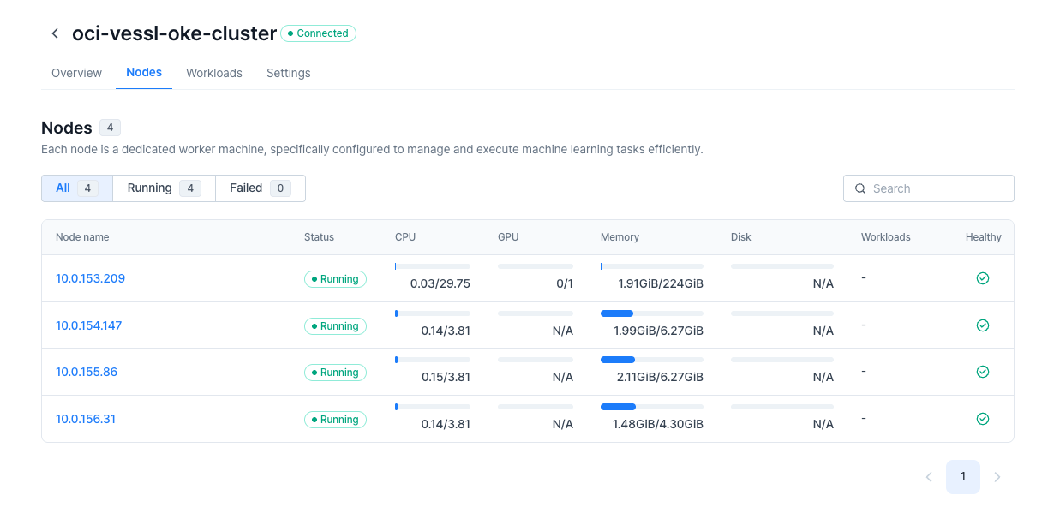Screen dimensions: 1048x519
Task: Click the node count badge beside Nodes heading
Action: pyautogui.click(x=110, y=128)
